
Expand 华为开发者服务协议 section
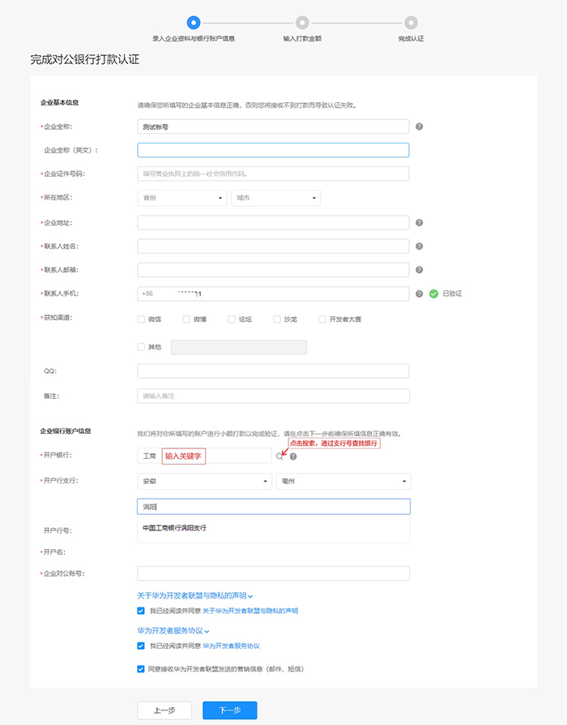click(x=173, y=630)
